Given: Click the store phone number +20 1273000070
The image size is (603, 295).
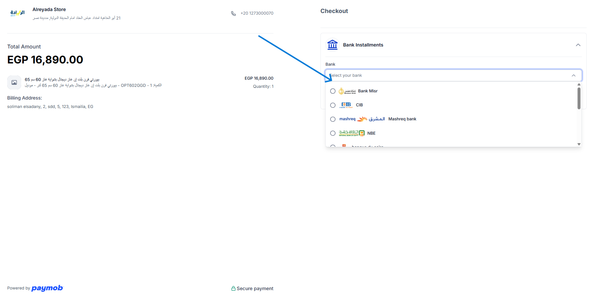Looking at the screenshot, I should tap(257, 13).
